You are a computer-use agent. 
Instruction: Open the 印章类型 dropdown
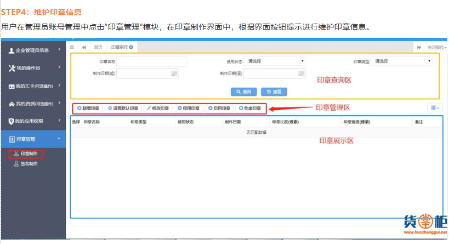coord(403,61)
